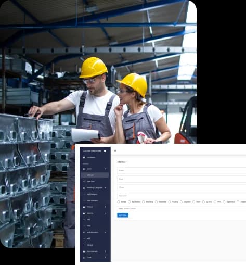Collapse the Category group chevron in sidebar
246x265 pixels.
105,188
